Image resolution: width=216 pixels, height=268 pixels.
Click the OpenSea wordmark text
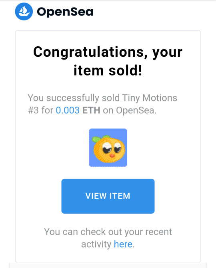[x=65, y=12]
